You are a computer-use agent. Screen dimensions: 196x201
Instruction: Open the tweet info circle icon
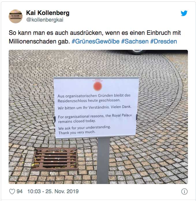click(x=184, y=192)
